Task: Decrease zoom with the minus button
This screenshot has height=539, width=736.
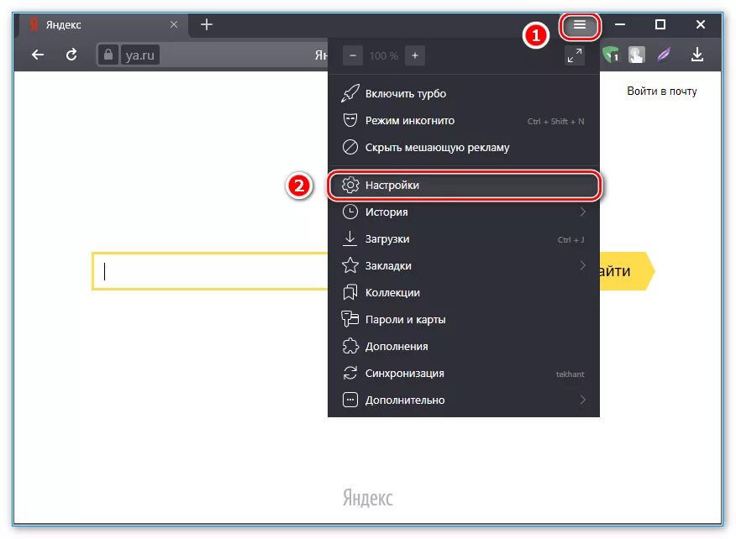Action: (353, 55)
